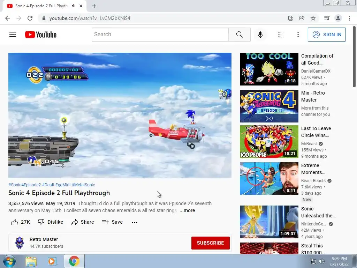Screen dimensions: 357x268
Task: Click the NintendoCe... channel name
Action: tap(313, 224)
